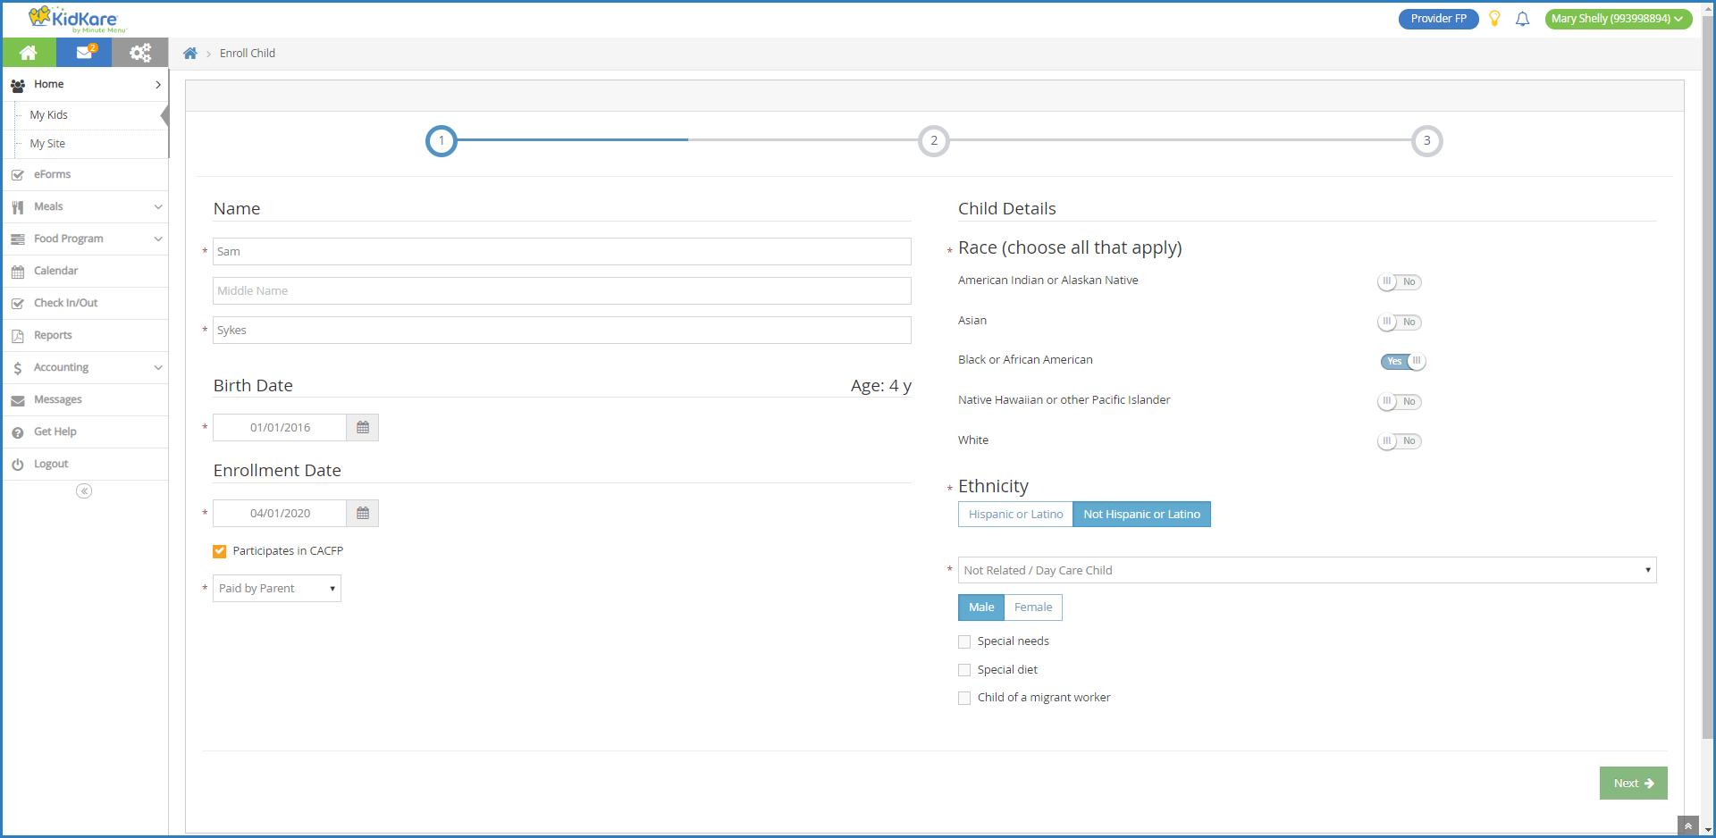Expand the Food Program chevron
Screen dimensions: 1716x838
point(158,239)
